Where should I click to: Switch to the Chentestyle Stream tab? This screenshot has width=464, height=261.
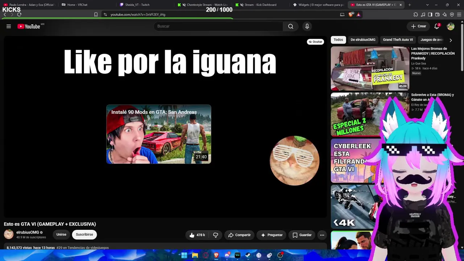(203, 5)
